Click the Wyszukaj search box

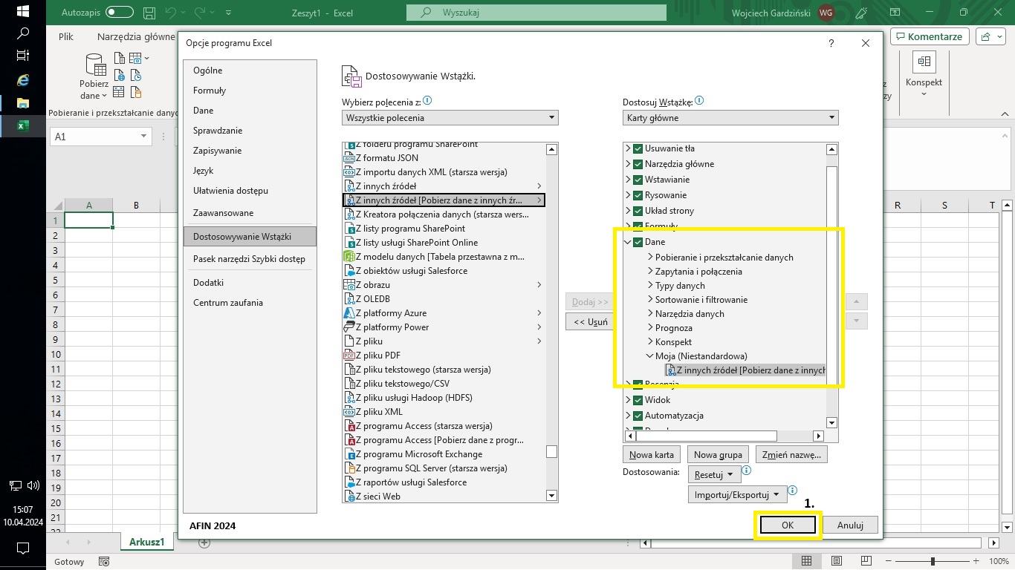536,13
